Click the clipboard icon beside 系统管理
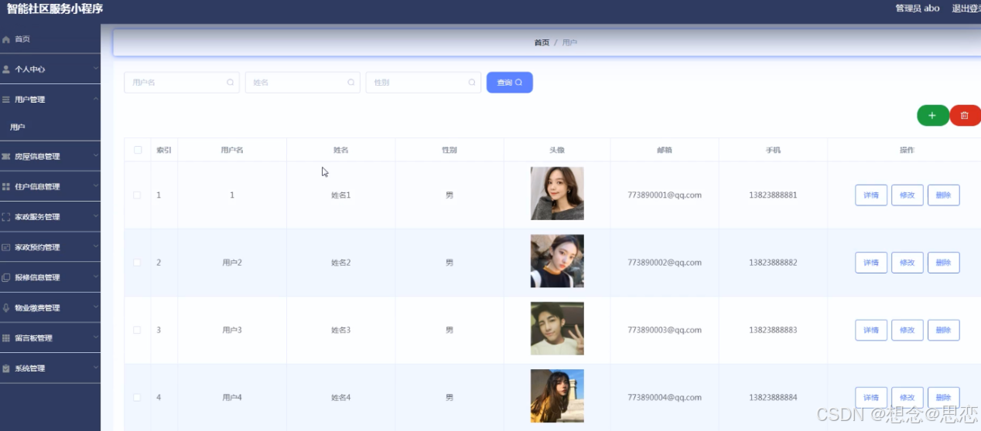Image resolution: width=981 pixels, height=431 pixels. tap(6, 368)
